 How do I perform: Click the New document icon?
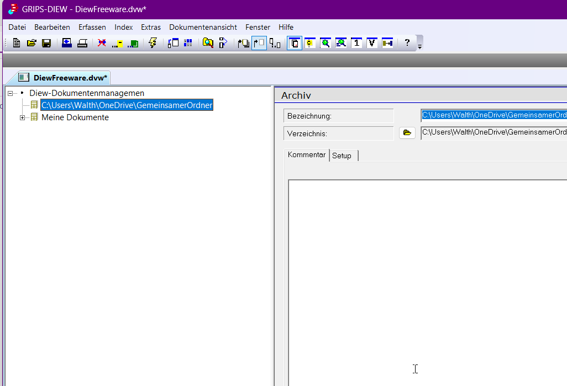coord(17,43)
